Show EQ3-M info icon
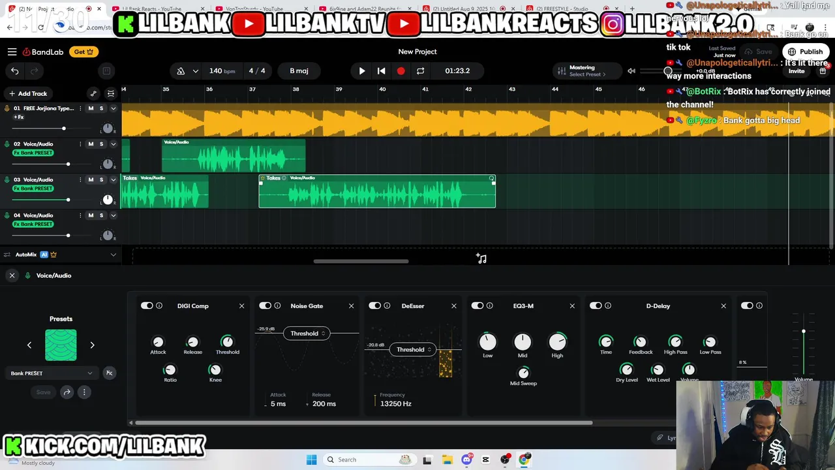Image resolution: width=835 pixels, height=470 pixels. [x=490, y=305]
